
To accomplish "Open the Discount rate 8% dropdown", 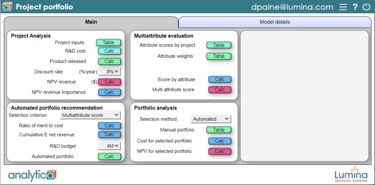I will pyautogui.click(x=110, y=72).
